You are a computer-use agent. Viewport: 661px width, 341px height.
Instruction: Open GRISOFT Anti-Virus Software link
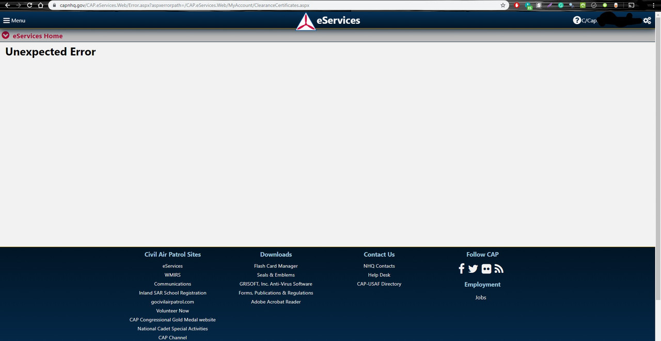[276, 284]
